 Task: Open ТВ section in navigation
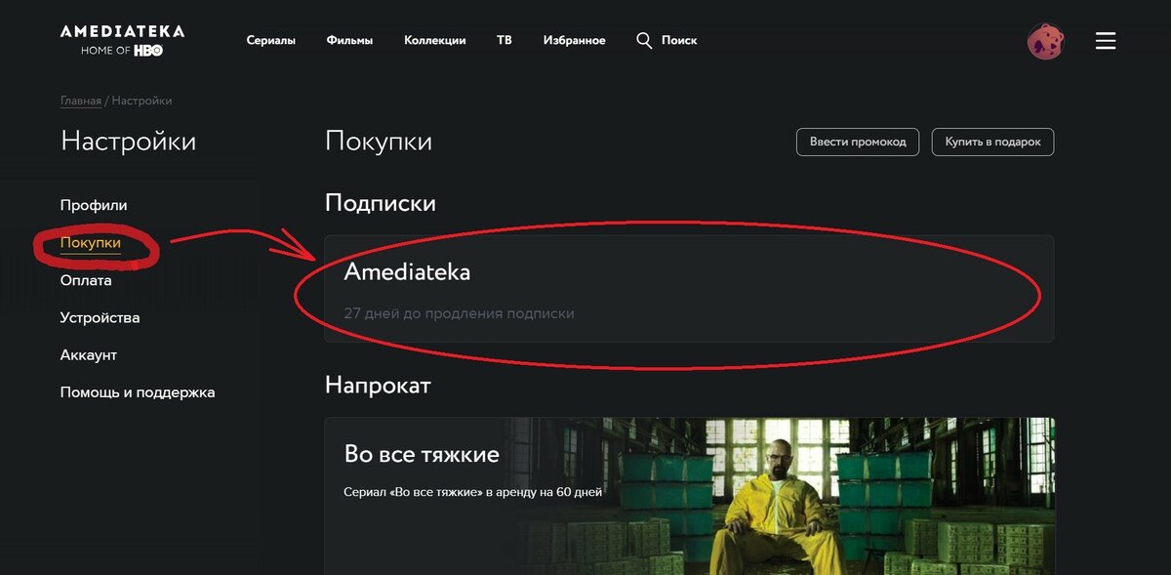[x=504, y=40]
